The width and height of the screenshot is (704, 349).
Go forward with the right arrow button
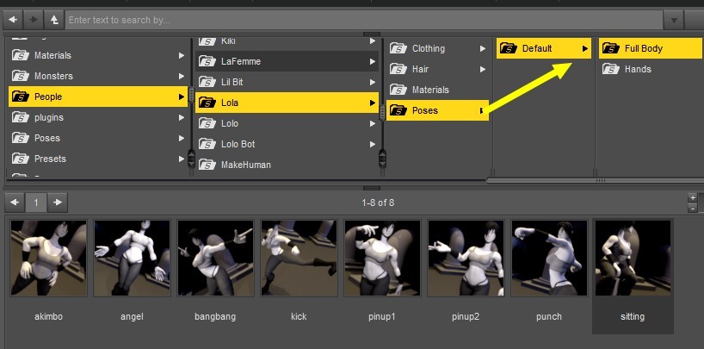[34, 20]
